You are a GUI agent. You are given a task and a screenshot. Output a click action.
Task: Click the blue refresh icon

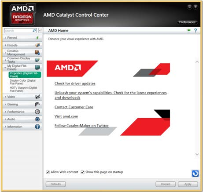click(x=196, y=174)
